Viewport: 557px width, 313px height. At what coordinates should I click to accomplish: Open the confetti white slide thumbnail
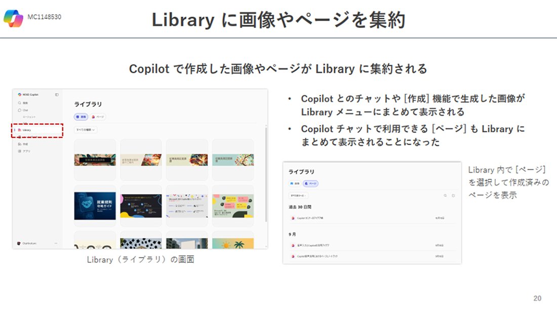pos(187,206)
